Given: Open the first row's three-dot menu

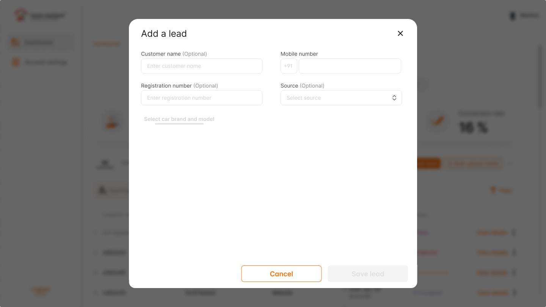Looking at the screenshot, I should [514, 232].
